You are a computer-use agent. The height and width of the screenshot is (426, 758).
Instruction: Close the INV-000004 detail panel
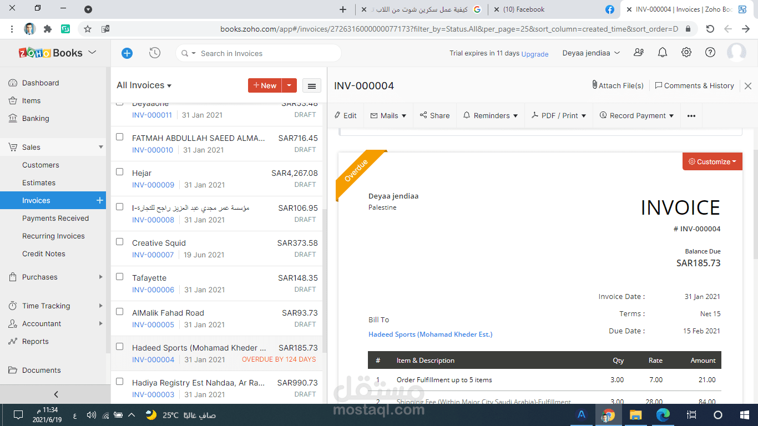[x=748, y=86]
